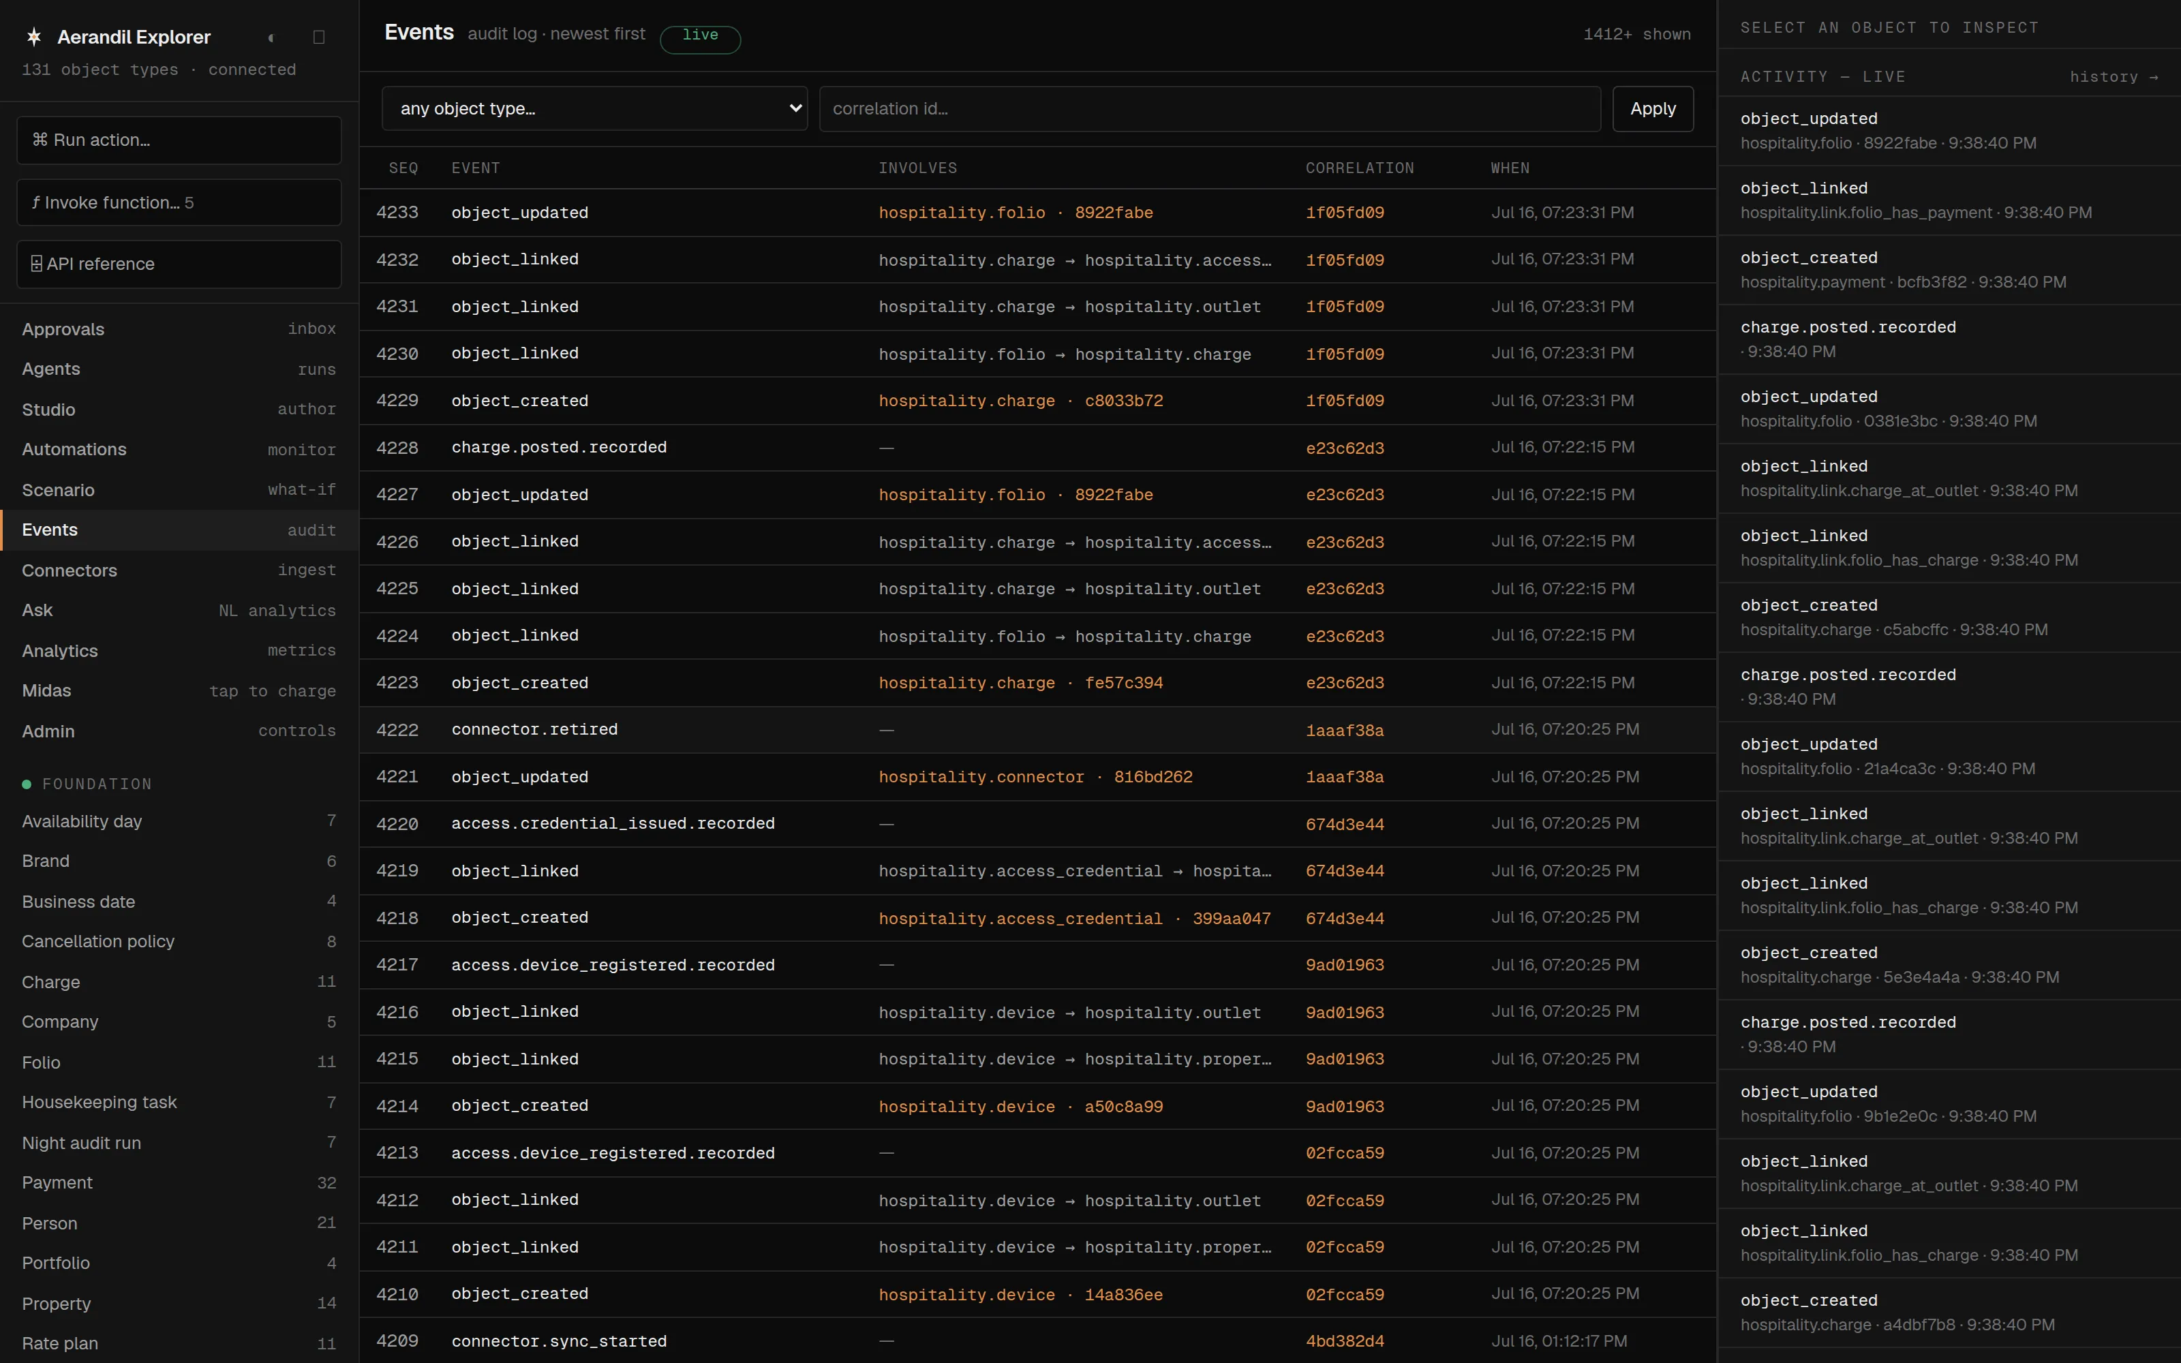Image resolution: width=2181 pixels, height=1363 pixels.
Task: Select activity item hospitality.charge c5abcffc
Action: coord(1949,617)
